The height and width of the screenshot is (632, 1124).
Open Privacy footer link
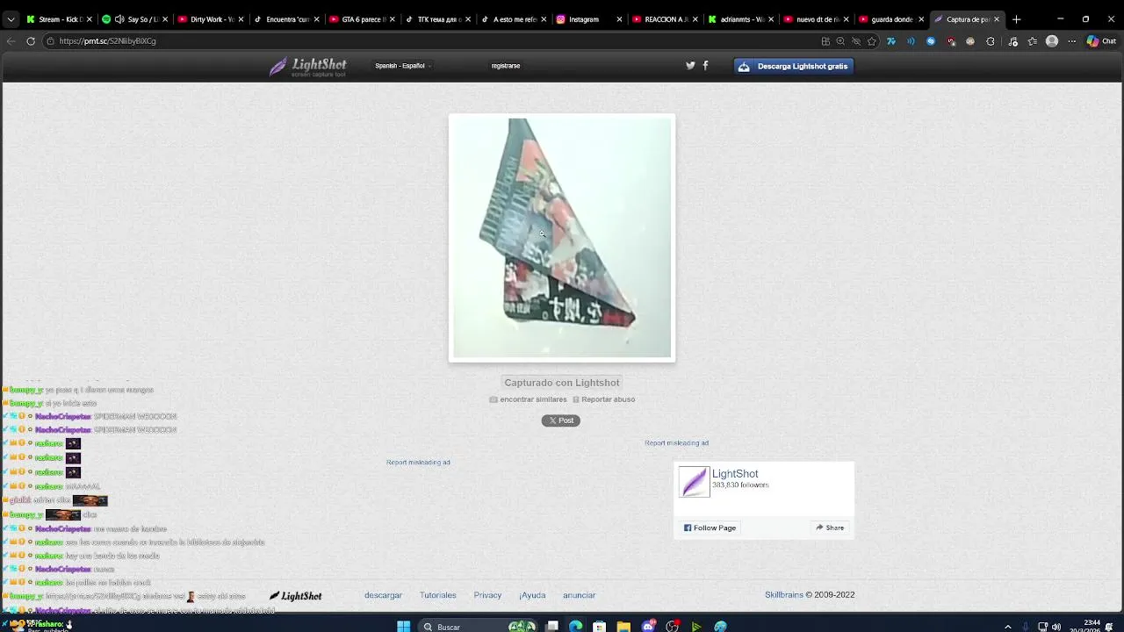[x=487, y=595]
